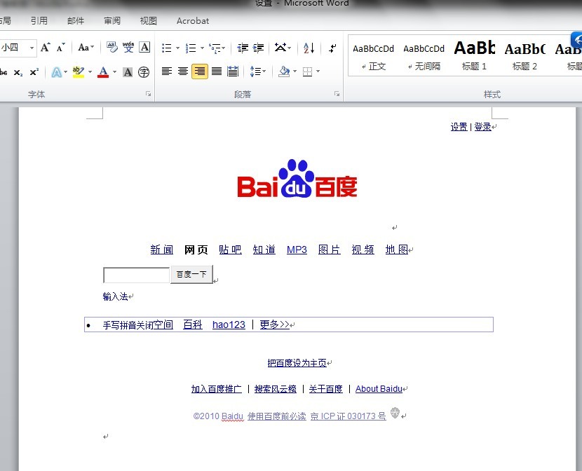Expand the bullets dropdown arrow
Viewport: 582px width, 471px height.
click(177, 48)
